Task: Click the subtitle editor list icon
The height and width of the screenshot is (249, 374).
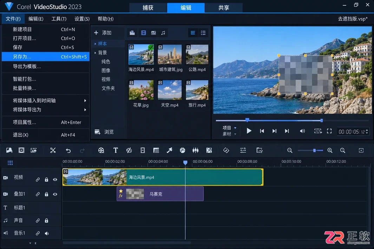Action: pyautogui.click(x=156, y=150)
